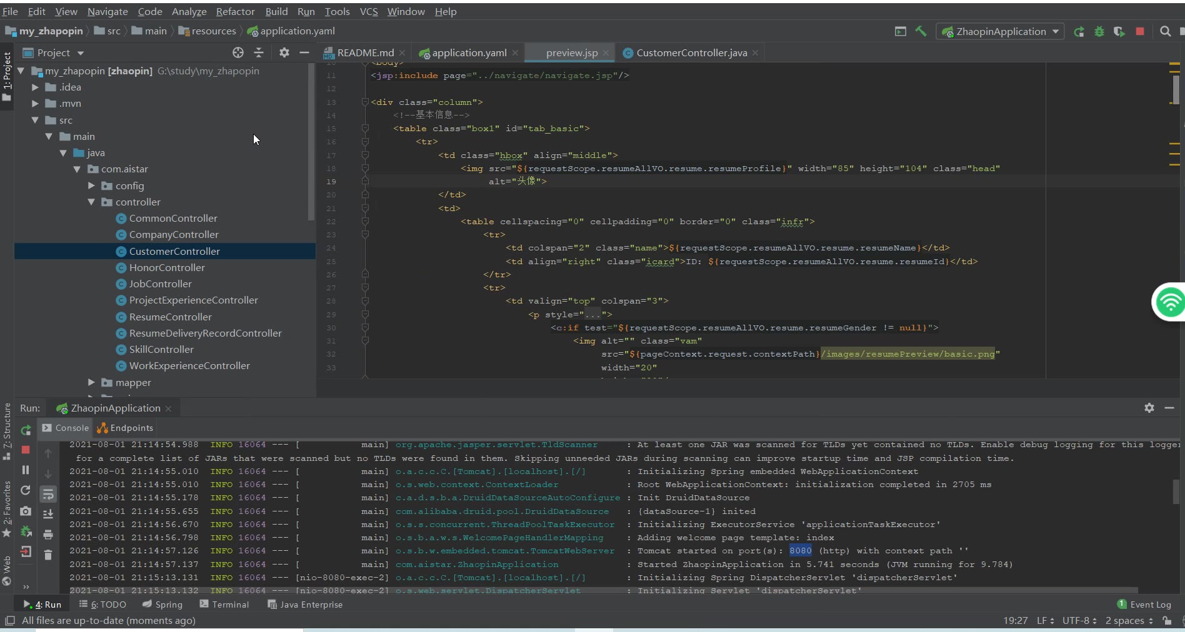Click the Run with Coverage shield icon

(1119, 31)
